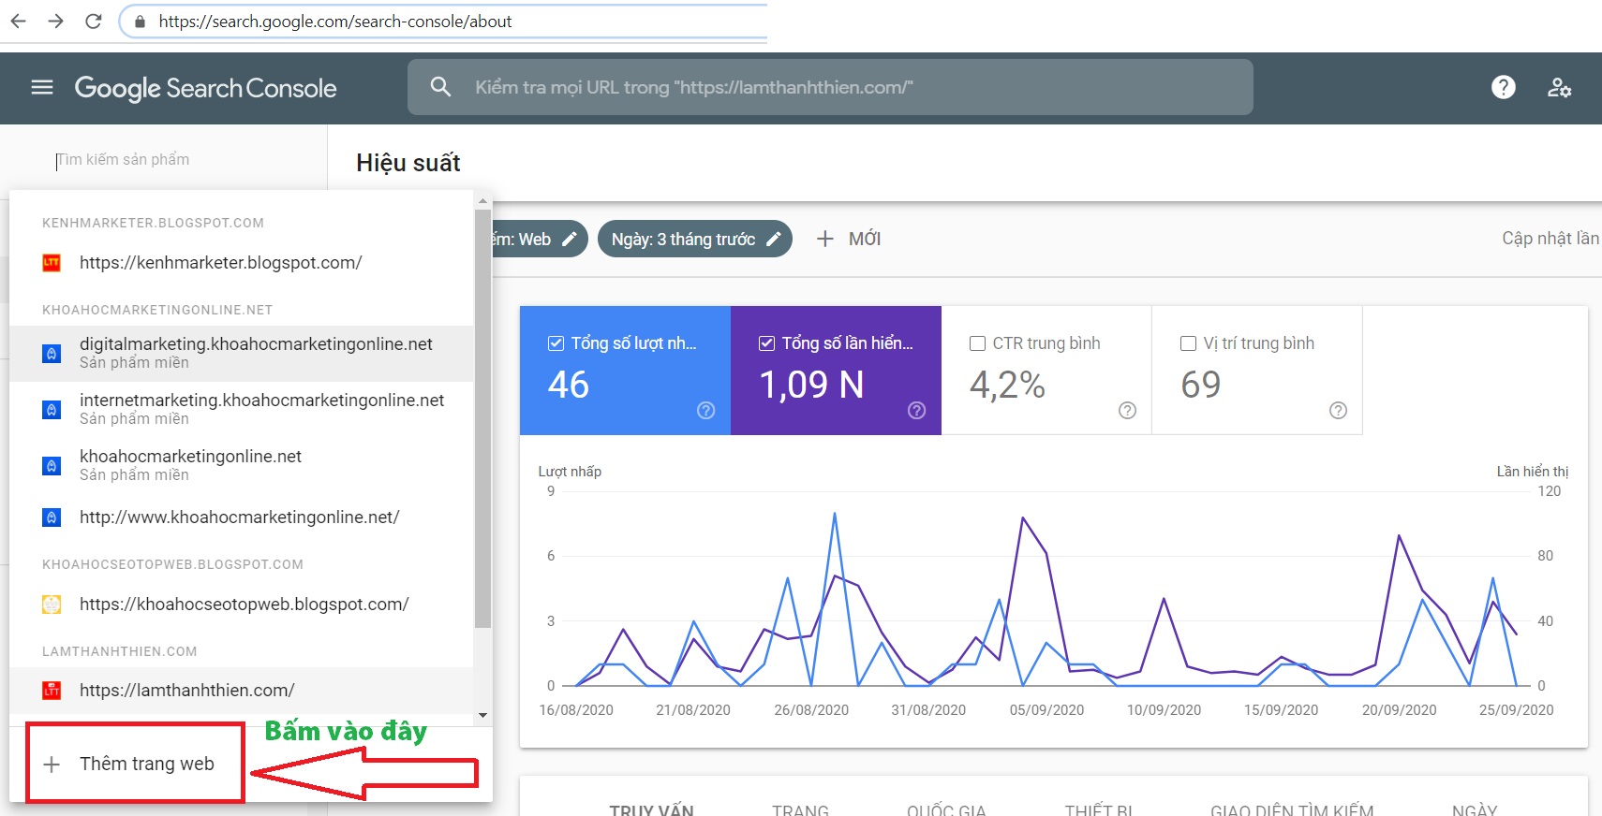This screenshot has width=1602, height=816.
Task: Click the LAMTHANHTHIEN.COM group header
Action: click(120, 651)
